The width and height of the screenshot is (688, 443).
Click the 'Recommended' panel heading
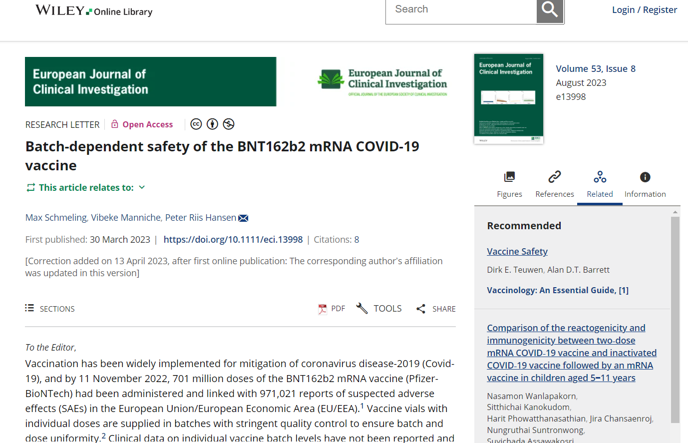pos(524,226)
